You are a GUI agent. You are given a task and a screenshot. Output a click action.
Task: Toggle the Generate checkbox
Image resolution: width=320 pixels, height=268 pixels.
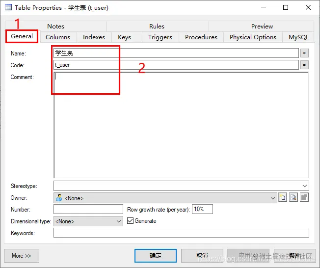[130, 221]
